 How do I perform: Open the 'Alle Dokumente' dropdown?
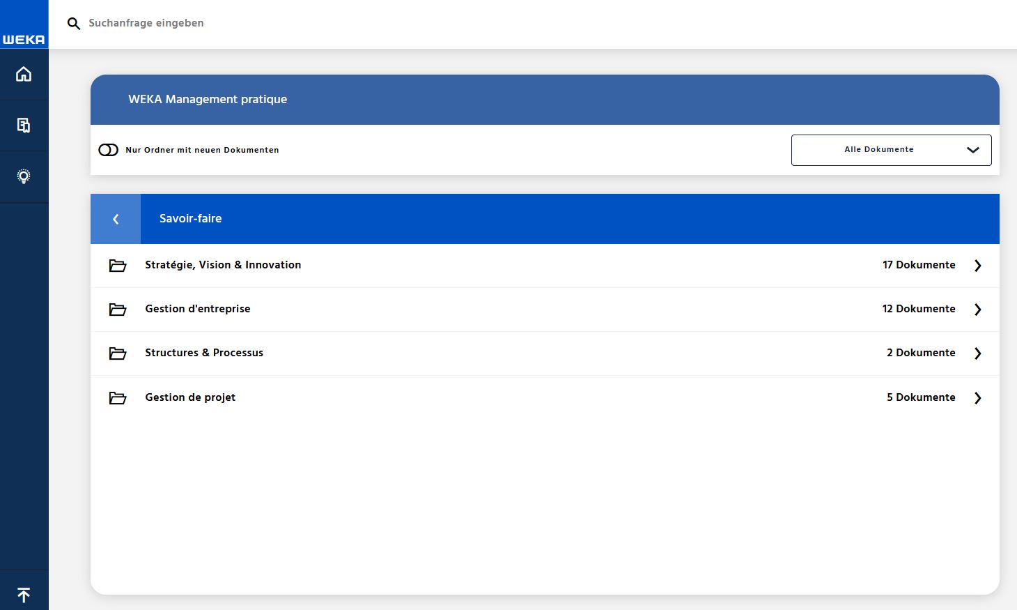[x=891, y=150]
